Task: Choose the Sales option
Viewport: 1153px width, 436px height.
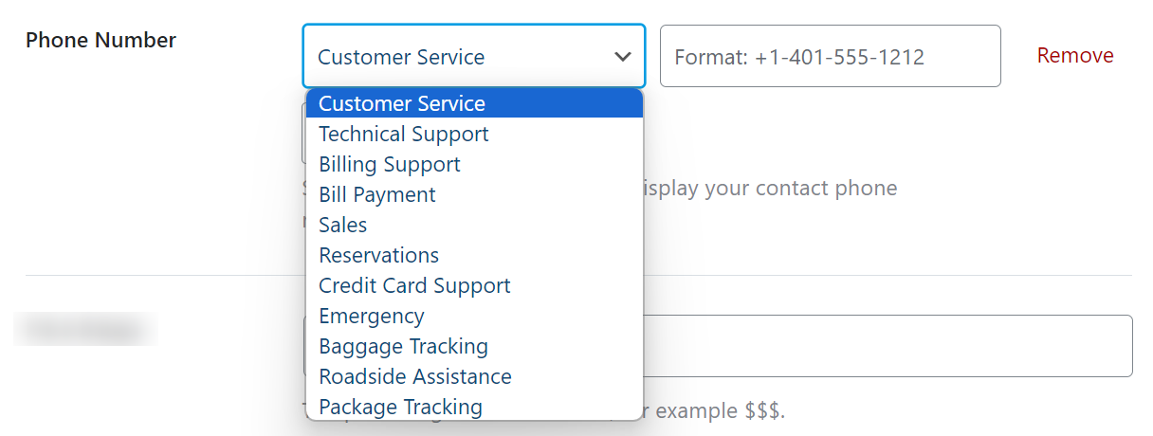Action: tap(343, 225)
